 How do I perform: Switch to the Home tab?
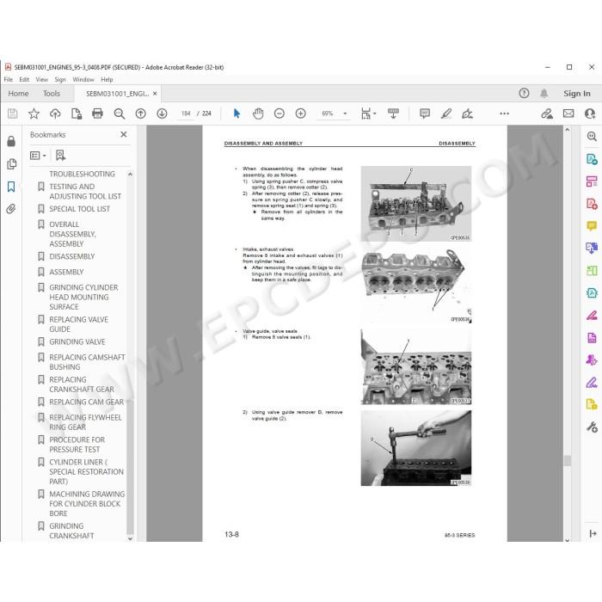18,93
